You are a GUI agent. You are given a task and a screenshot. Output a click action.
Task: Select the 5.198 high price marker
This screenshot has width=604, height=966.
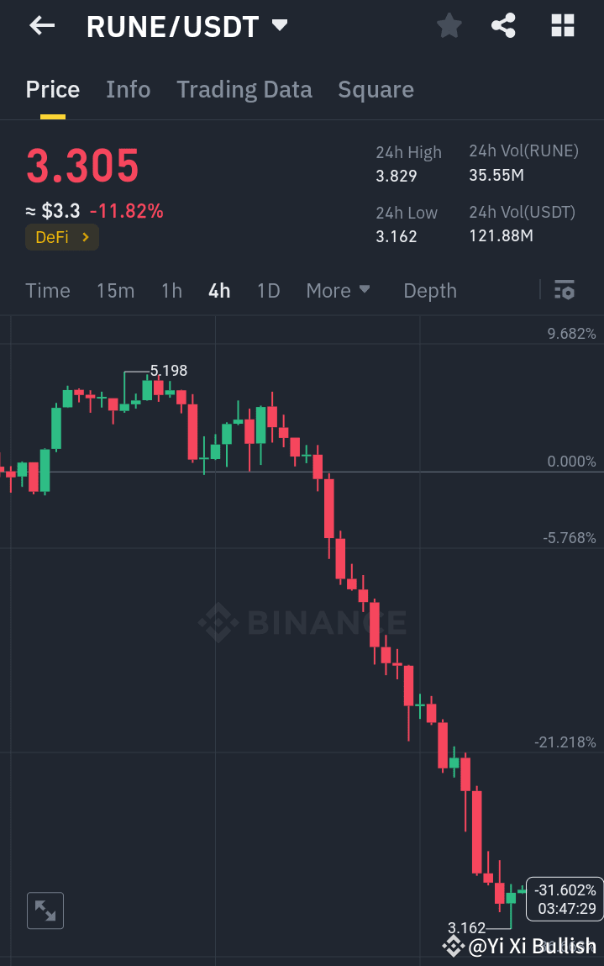(x=169, y=370)
